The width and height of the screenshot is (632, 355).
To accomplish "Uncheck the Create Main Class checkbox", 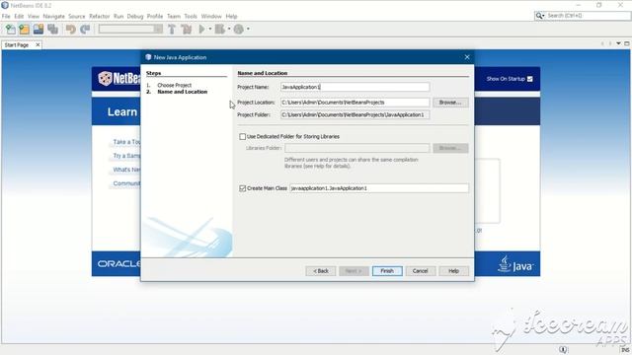I will pos(242,188).
